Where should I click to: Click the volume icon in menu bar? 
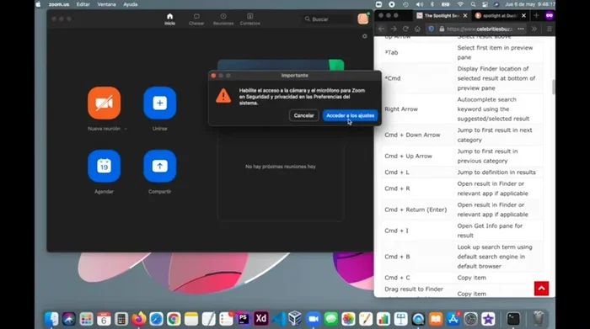pyautogui.click(x=420, y=4)
